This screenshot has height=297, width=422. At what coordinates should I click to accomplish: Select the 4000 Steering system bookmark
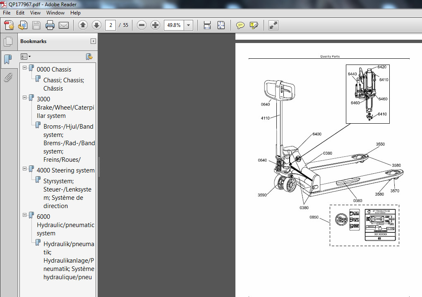tap(66, 170)
